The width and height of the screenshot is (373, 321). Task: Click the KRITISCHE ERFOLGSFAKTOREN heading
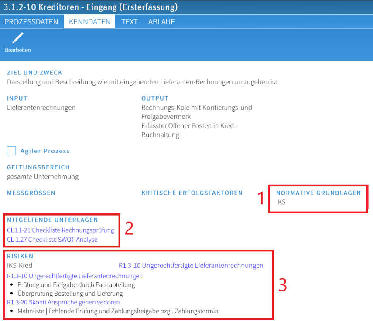[192, 193]
